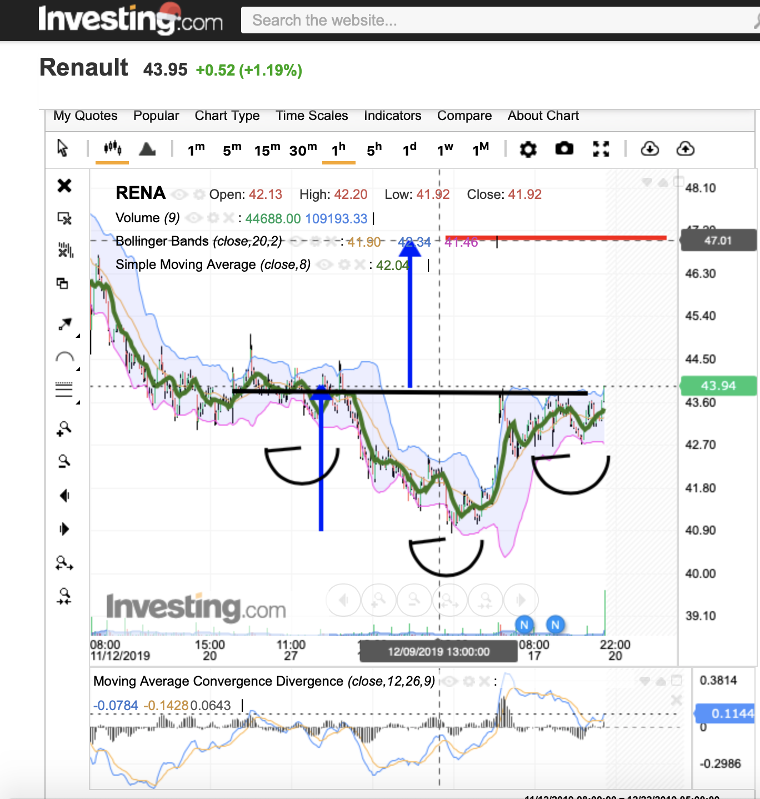760x799 pixels.
Task: Click the sidebar left-pointing pan arrow
Action: 64,496
